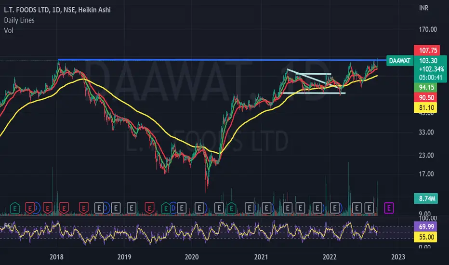This screenshot has width=449, height=265.
Task: Click the 2020 label on time axis
Action: 192,257
